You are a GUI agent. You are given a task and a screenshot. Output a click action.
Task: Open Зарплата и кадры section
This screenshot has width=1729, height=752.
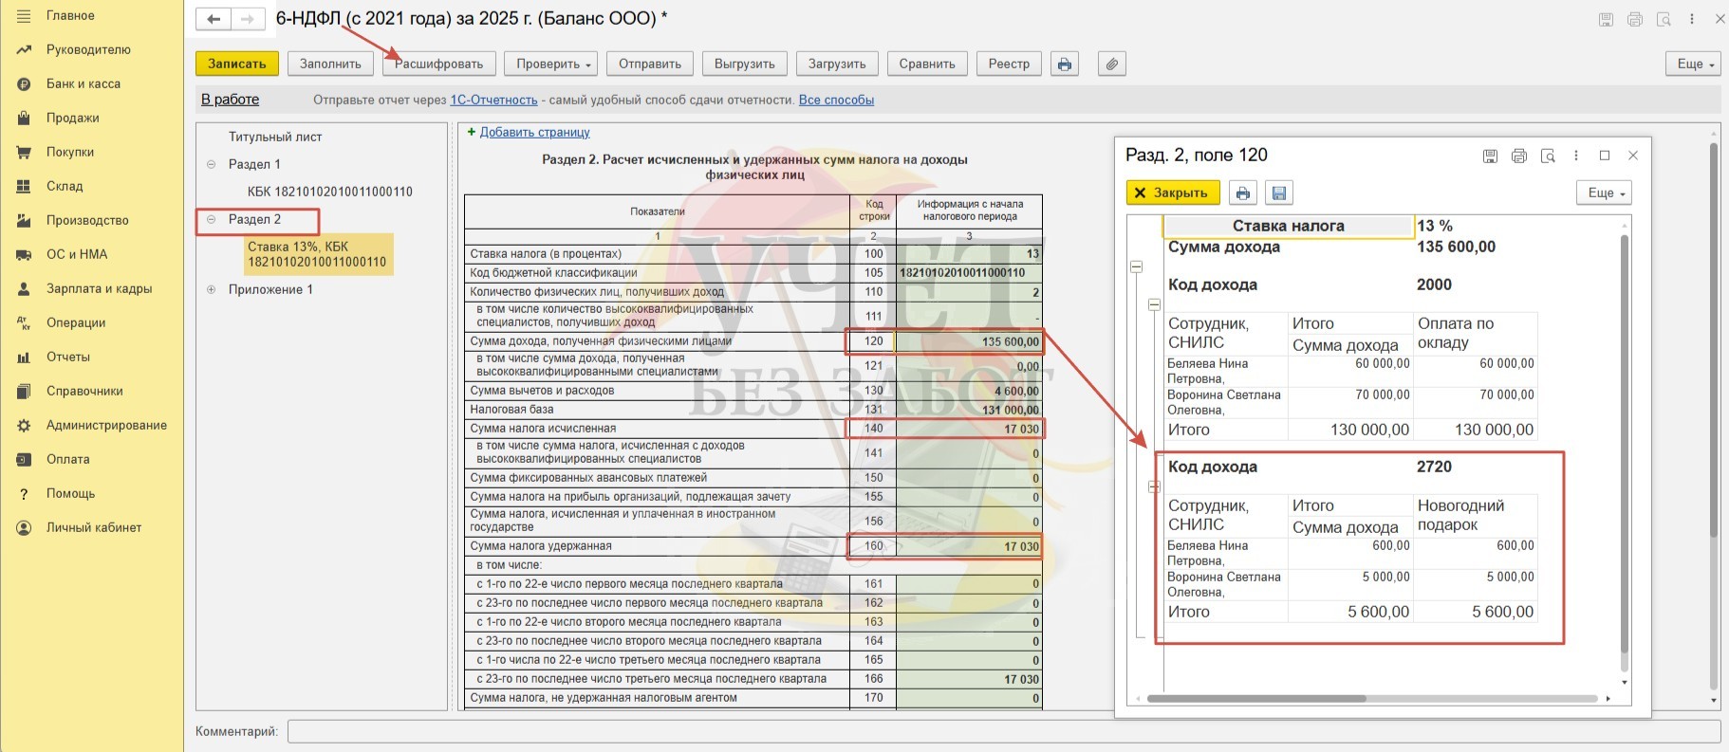pos(99,288)
